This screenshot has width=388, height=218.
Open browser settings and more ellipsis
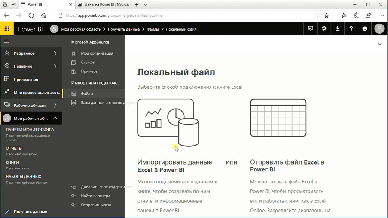point(381,15)
